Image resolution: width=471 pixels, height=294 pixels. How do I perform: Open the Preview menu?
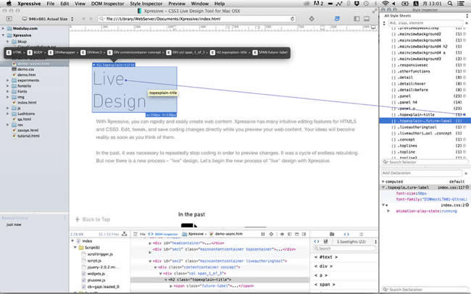click(177, 4)
